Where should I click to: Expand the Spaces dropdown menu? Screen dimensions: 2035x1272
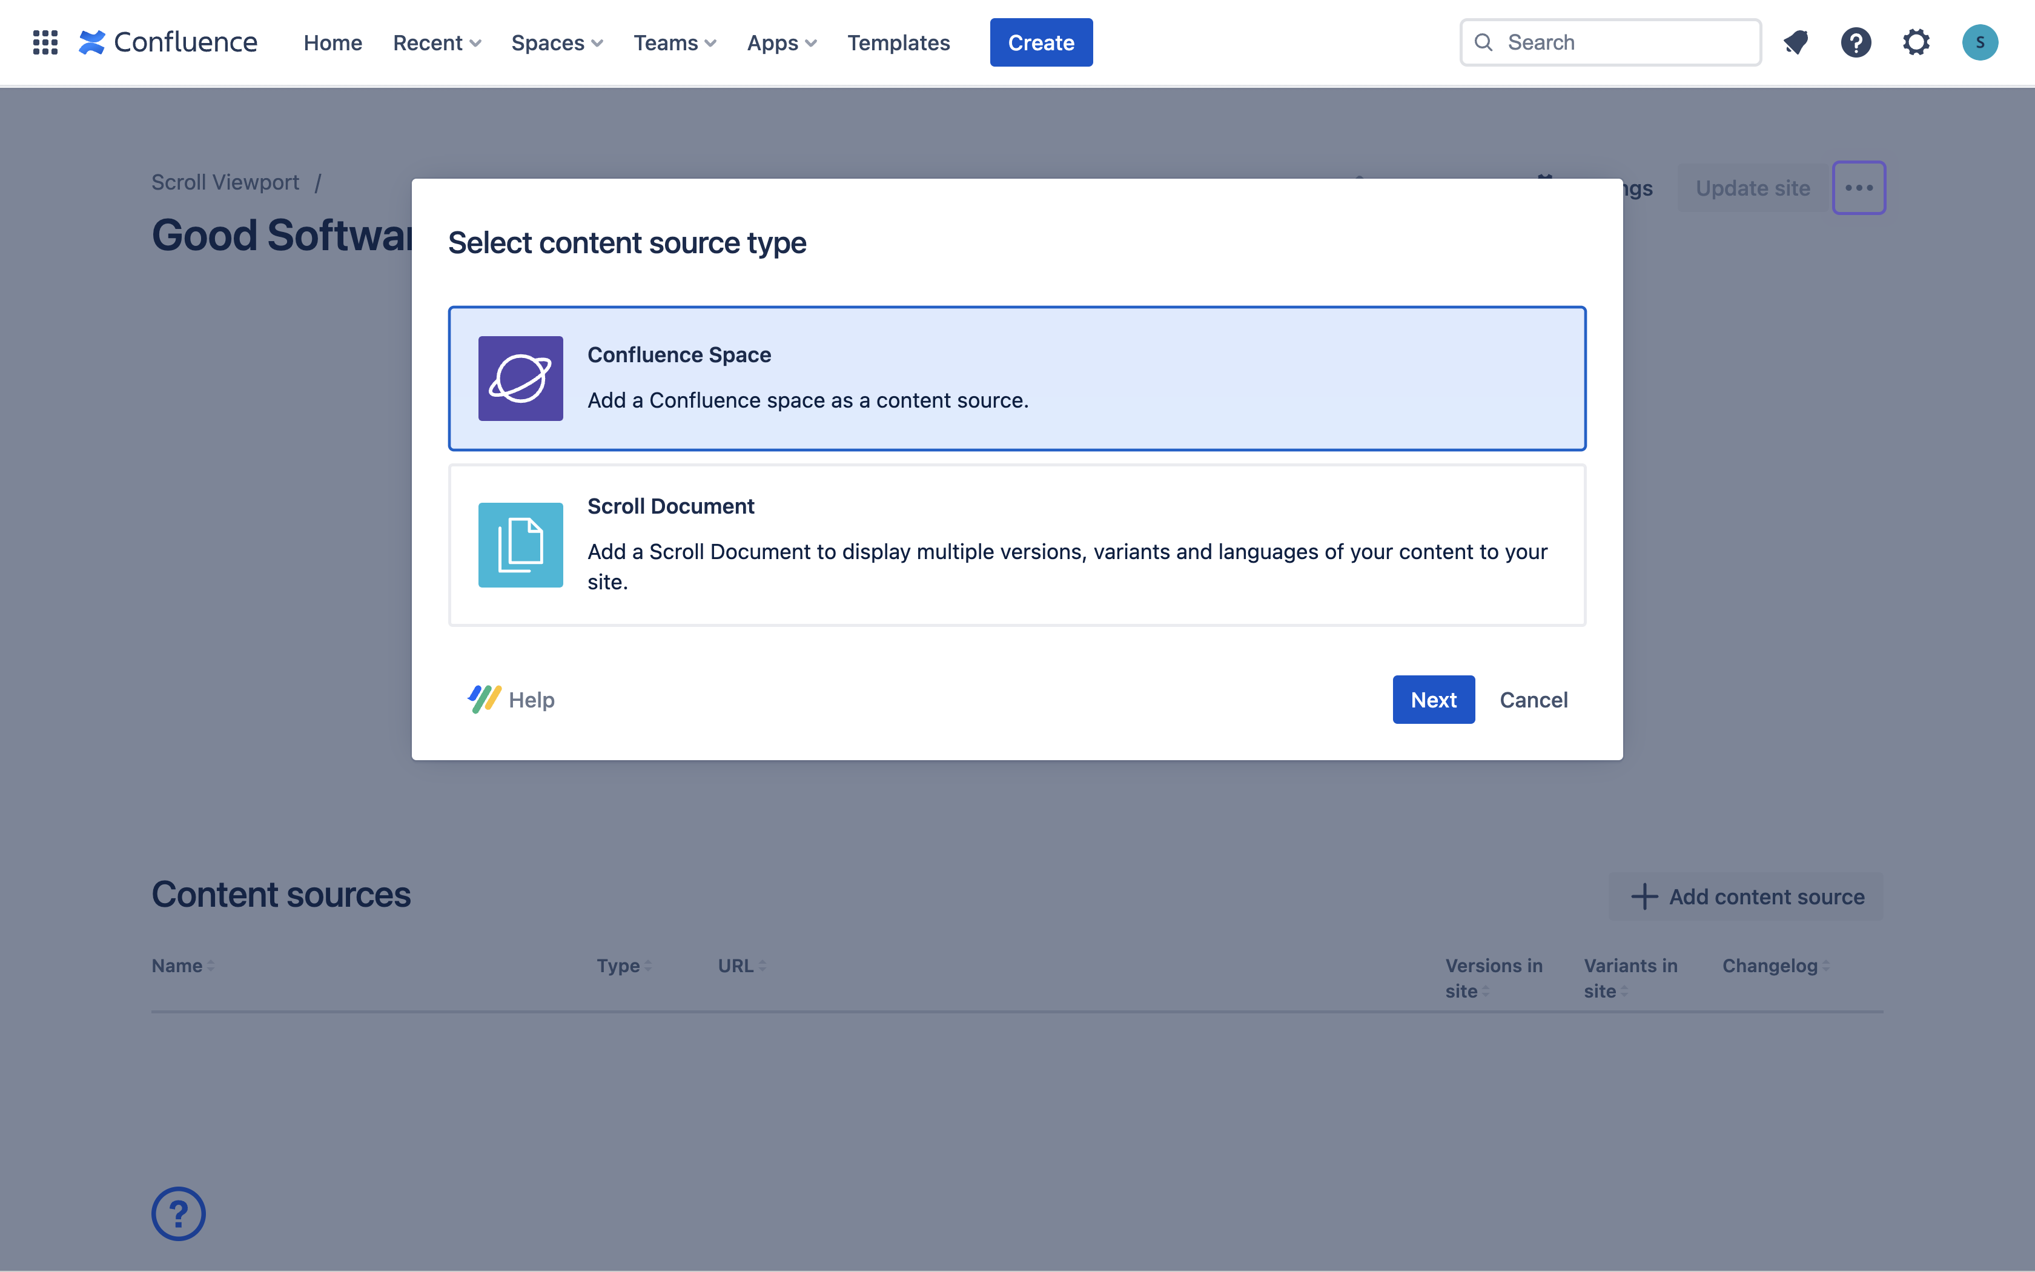pos(557,42)
